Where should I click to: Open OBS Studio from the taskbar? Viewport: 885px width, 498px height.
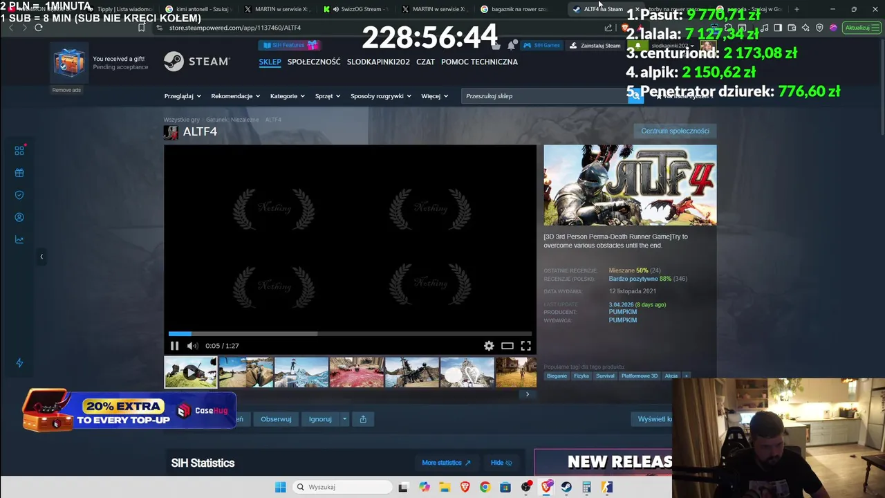(526, 487)
